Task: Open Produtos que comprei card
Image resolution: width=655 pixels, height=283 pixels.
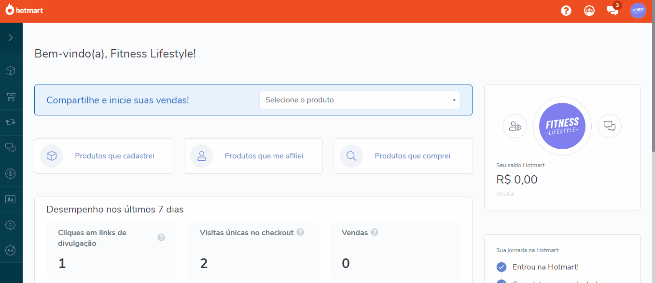Action: (403, 156)
